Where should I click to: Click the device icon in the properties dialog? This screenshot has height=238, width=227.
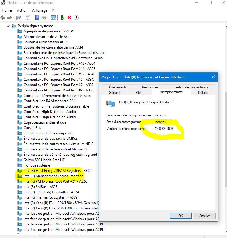click(110, 104)
